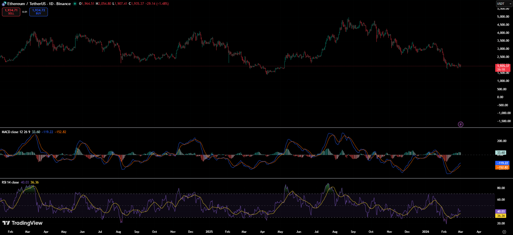Open chart settings via the hexagon gear icon
The image size is (513, 235).
pos(504,232)
